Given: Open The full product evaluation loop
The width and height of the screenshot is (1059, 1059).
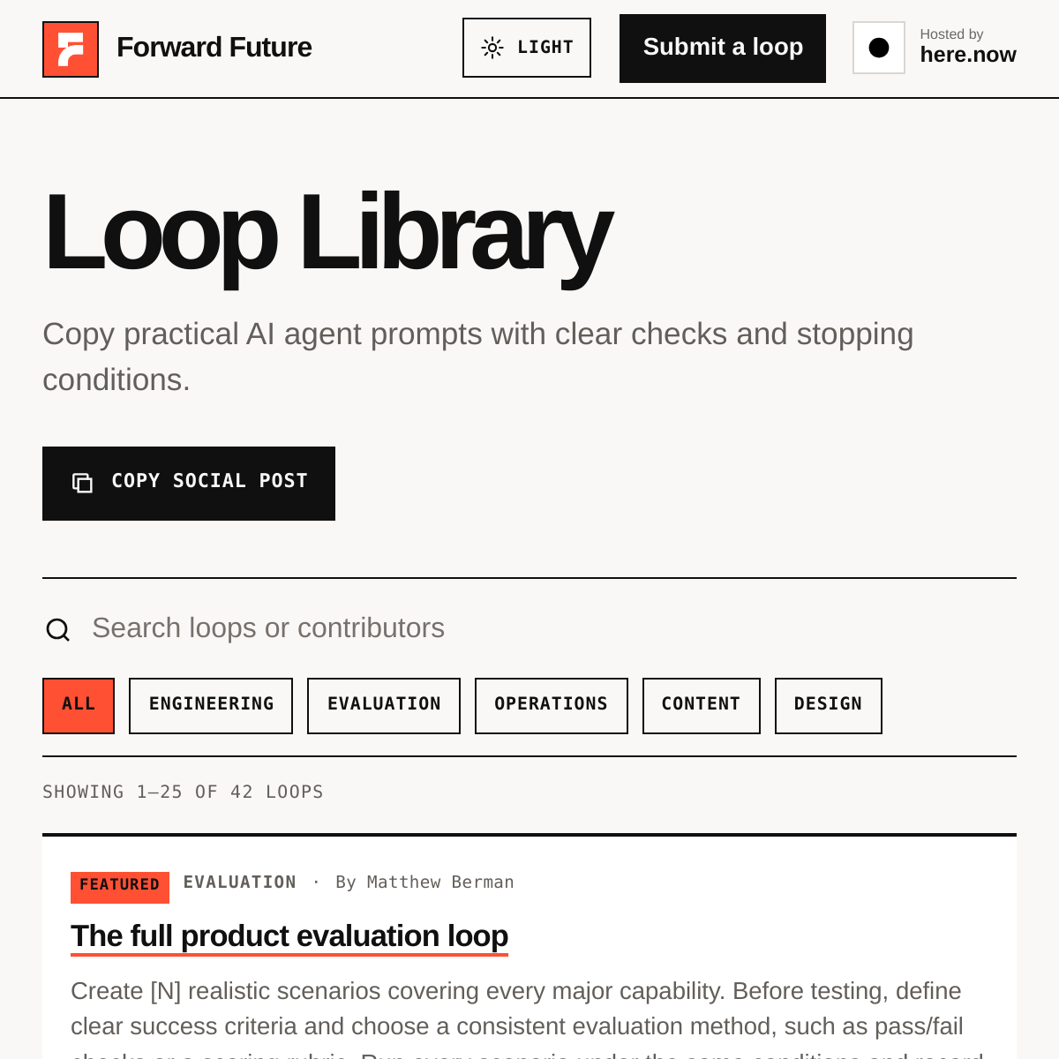Looking at the screenshot, I should pyautogui.click(x=289, y=936).
